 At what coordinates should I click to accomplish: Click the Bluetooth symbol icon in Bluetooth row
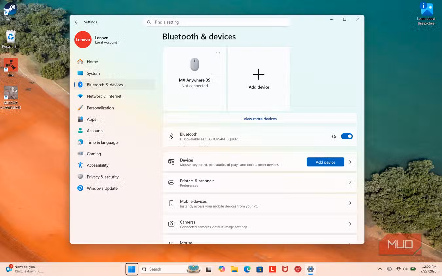coord(171,136)
